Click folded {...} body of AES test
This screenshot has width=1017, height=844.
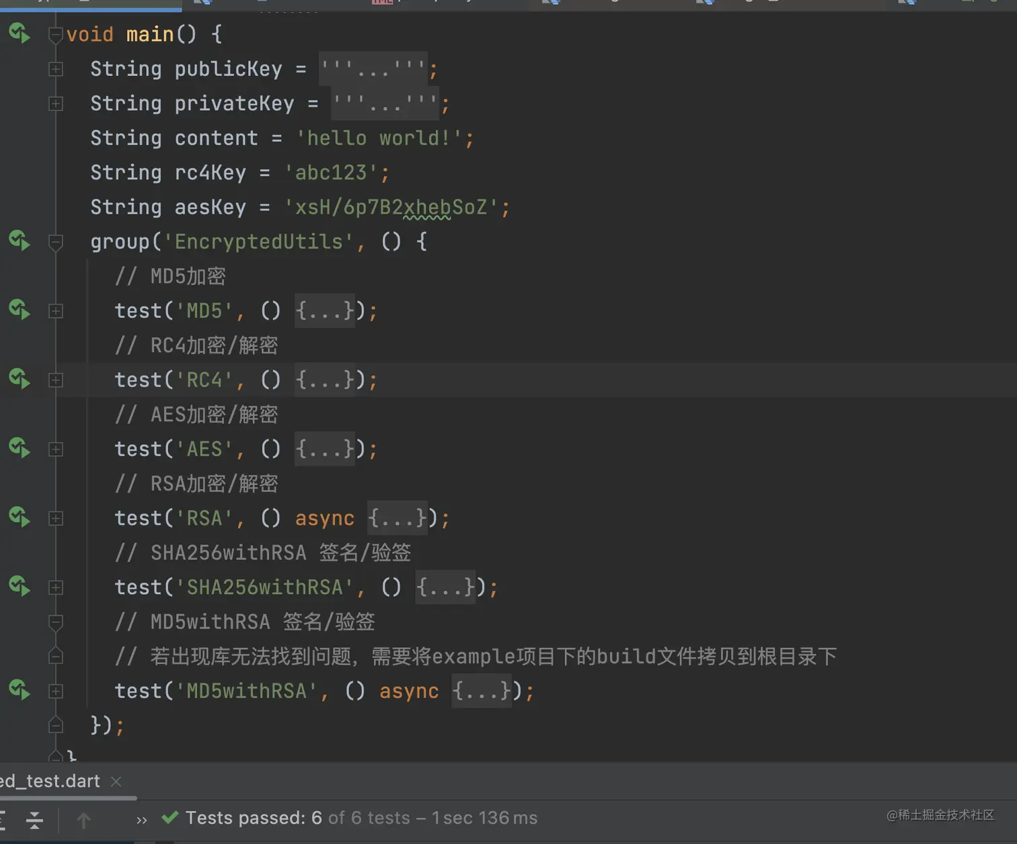[x=325, y=449]
